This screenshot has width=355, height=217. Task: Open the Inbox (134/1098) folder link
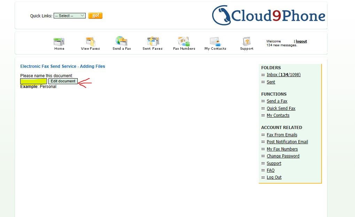(x=284, y=74)
